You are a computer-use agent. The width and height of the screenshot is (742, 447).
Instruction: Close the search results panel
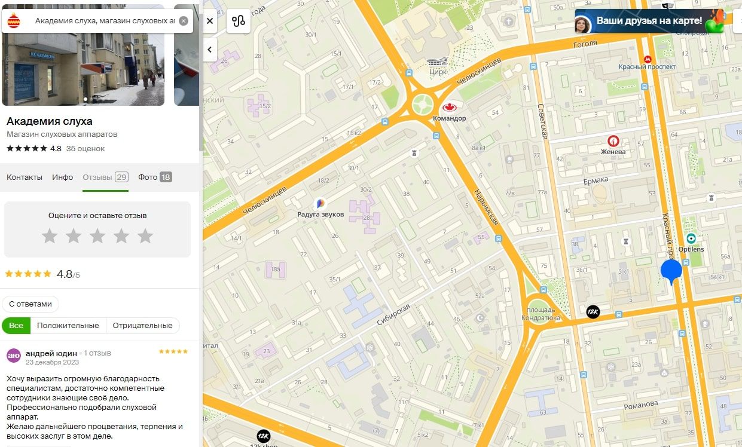coord(210,21)
